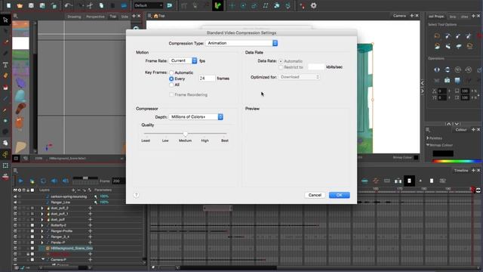This screenshot has width=483, height=272.
Task: Click the Open folder icon in top toolbar
Action: (x=20, y=5)
